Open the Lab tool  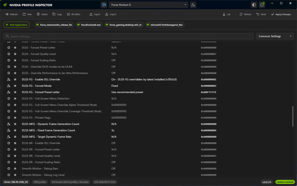pos(227,14)
